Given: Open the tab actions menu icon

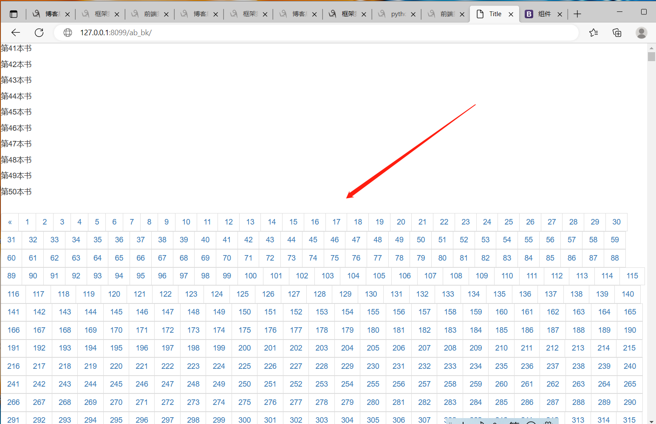Looking at the screenshot, I should click(14, 14).
